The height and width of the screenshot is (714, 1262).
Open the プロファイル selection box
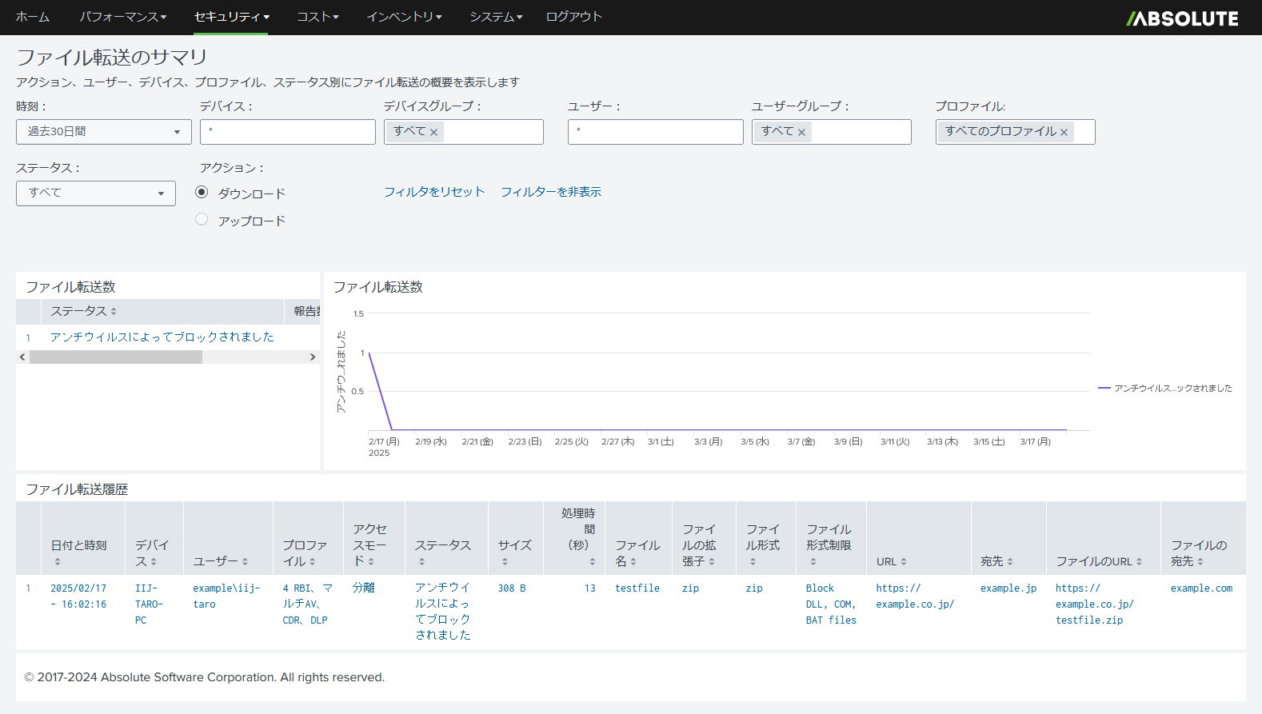coord(1016,132)
